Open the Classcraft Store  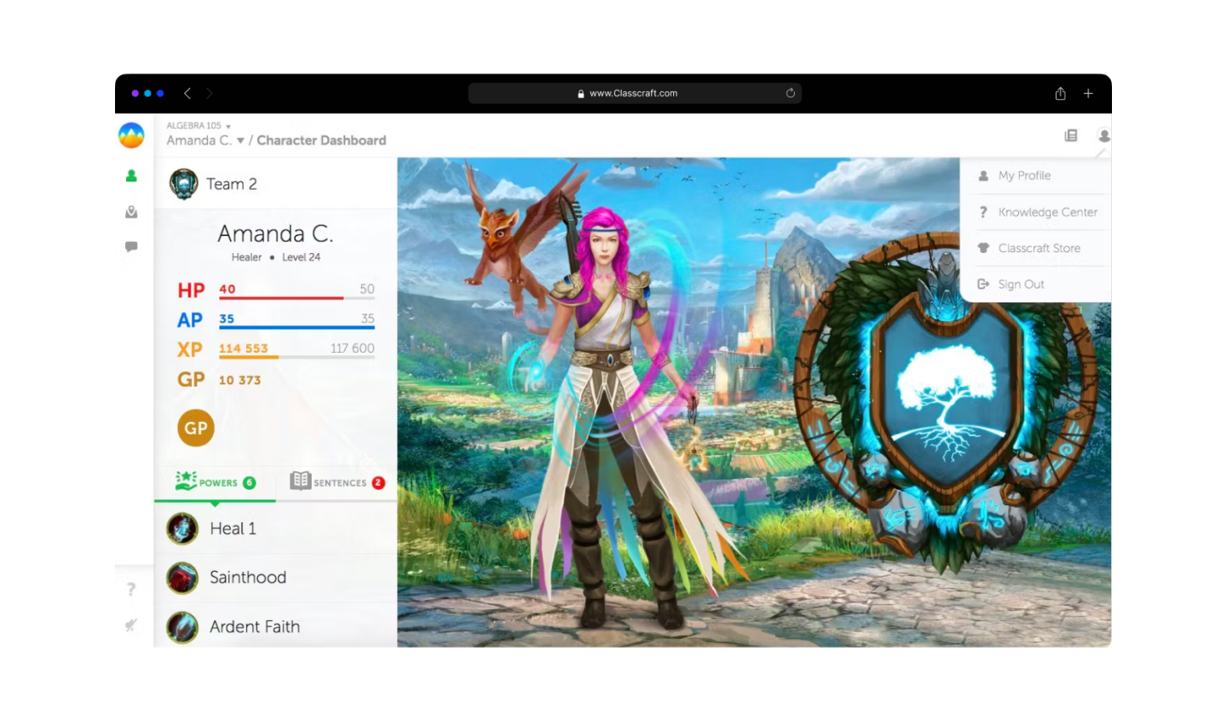pos(1040,248)
